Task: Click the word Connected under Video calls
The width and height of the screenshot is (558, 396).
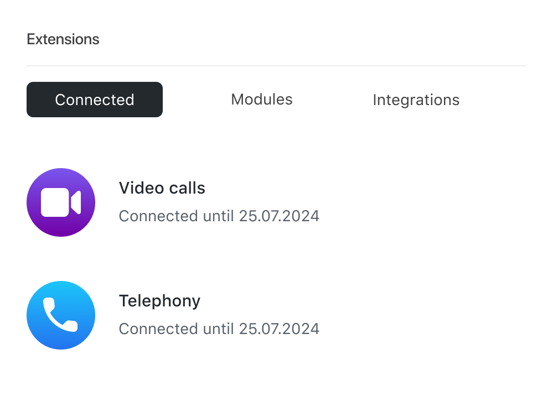Action: tap(158, 216)
